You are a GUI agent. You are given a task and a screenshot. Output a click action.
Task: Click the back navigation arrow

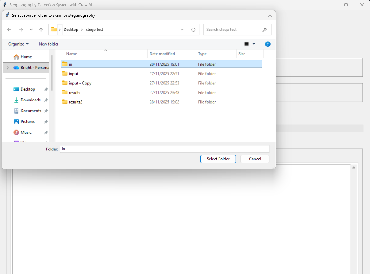coord(9,30)
